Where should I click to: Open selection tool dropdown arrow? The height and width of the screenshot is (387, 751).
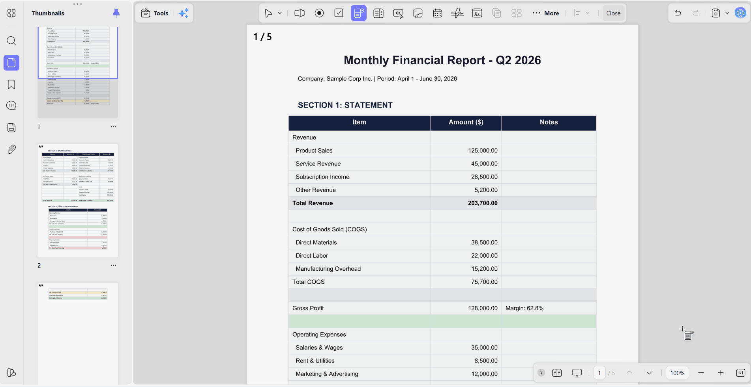click(x=280, y=13)
